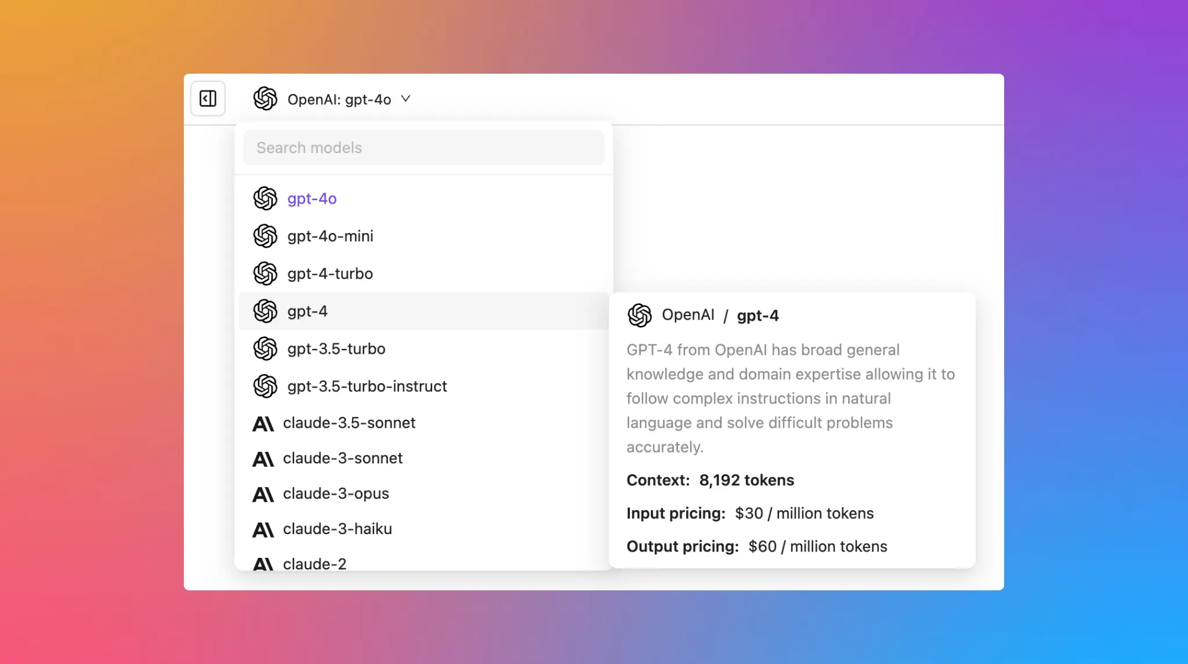Click the Anthropic icon beside claude-2

(263, 564)
